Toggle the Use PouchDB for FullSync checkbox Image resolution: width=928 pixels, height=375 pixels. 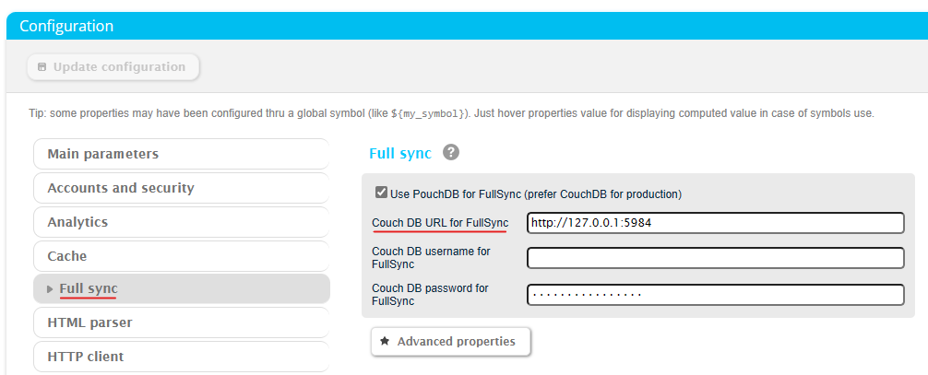point(381,193)
